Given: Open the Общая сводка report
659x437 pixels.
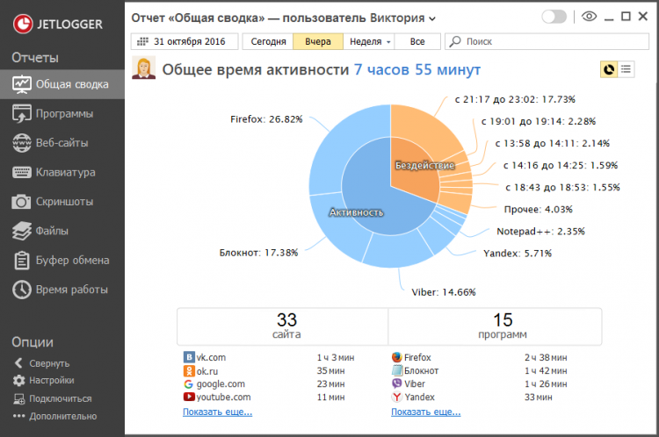Looking at the screenshot, I should click(x=62, y=84).
